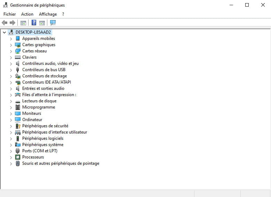Click the Appareils mobiles device icon
Image resolution: width=271 pixels, height=197 pixels.
[18, 38]
